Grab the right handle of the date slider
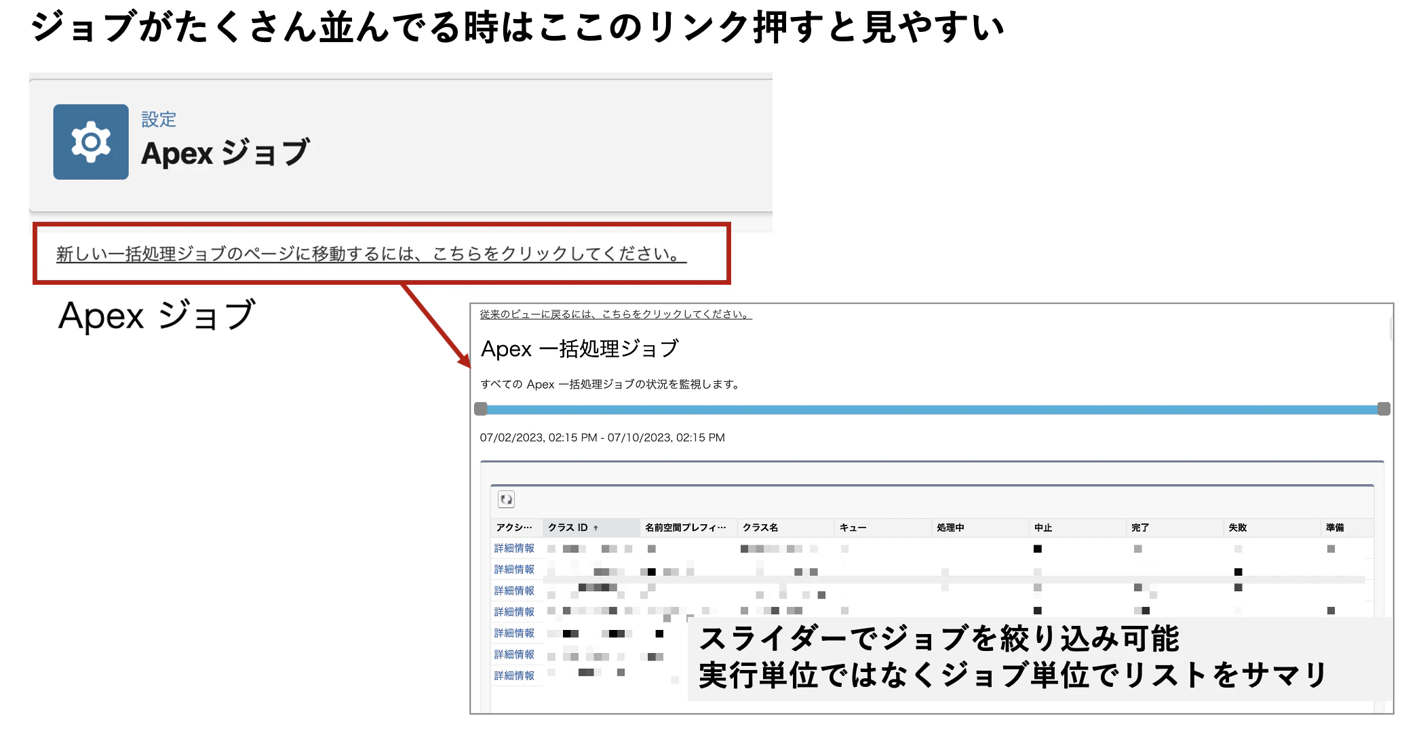Image resolution: width=1423 pixels, height=731 pixels. [1384, 409]
